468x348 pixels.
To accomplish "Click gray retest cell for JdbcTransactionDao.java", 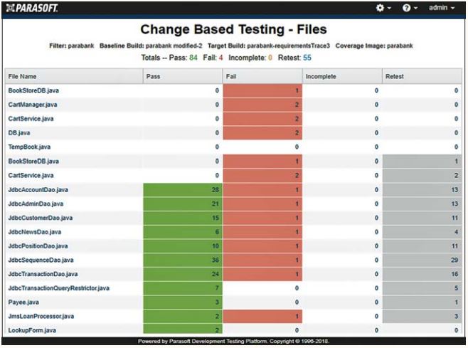I will click(422, 274).
